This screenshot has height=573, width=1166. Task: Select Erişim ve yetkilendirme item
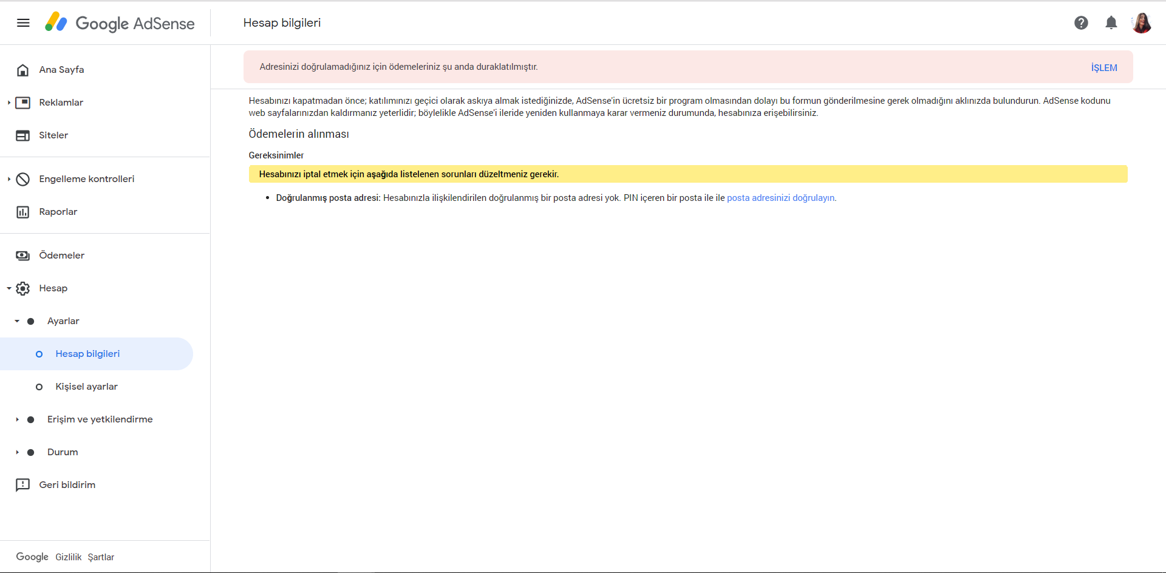100,419
